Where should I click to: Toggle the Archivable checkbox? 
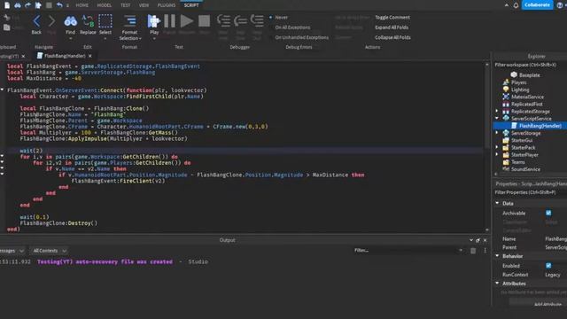pos(548,213)
